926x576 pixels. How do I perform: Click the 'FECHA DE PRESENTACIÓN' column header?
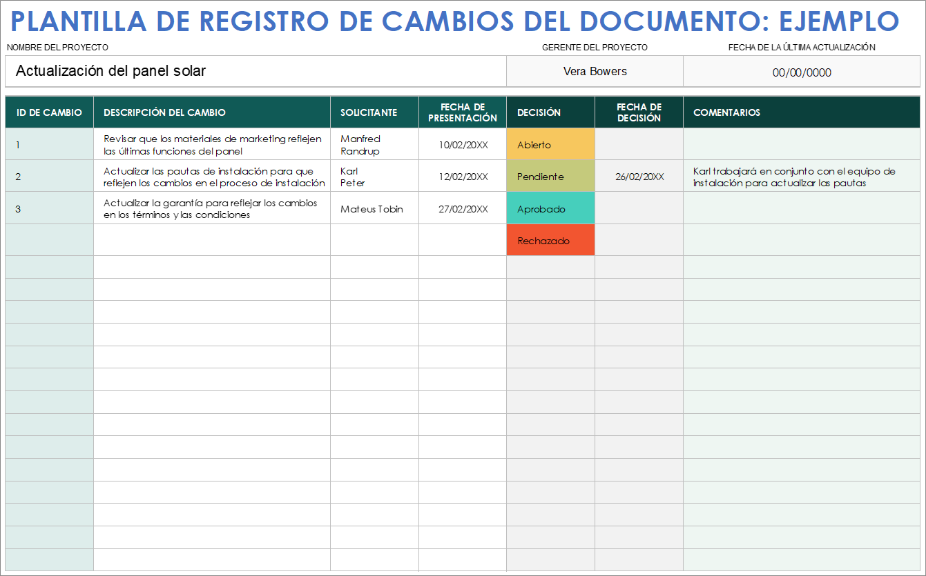[463, 112]
